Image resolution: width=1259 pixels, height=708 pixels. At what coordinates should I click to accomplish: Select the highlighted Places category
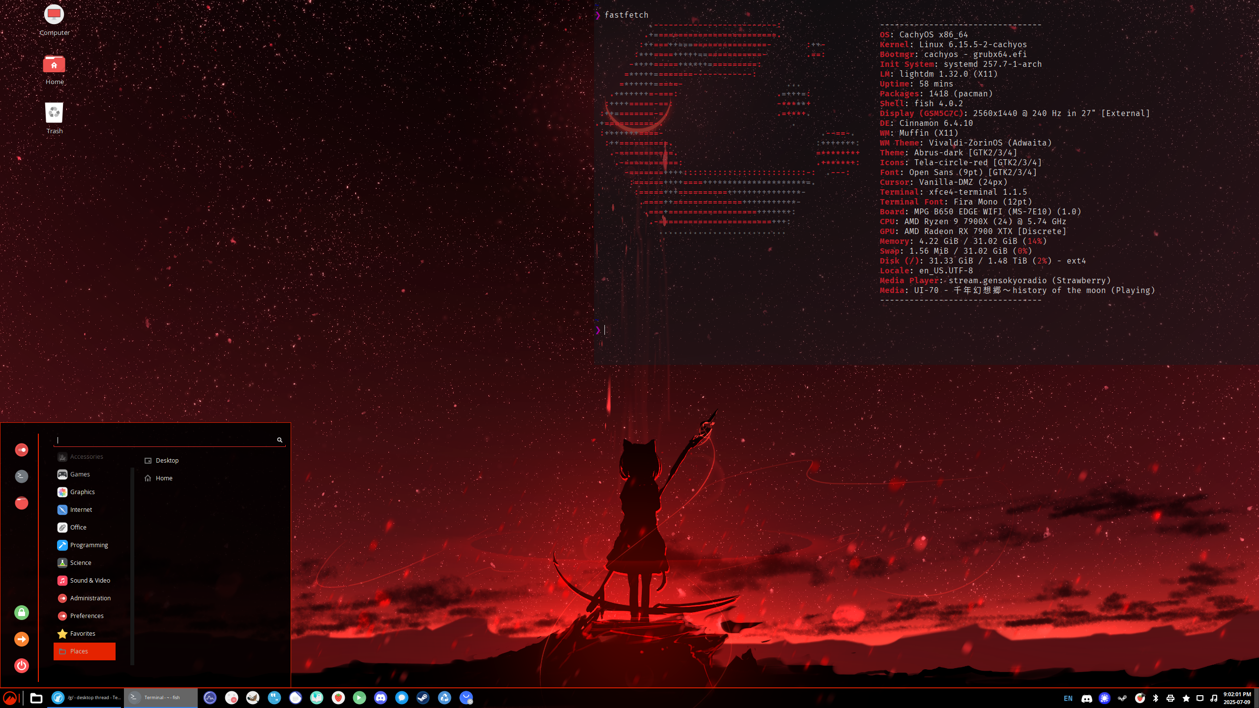85,651
